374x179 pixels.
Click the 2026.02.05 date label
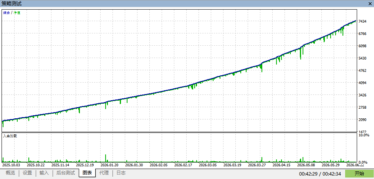pos(159,165)
